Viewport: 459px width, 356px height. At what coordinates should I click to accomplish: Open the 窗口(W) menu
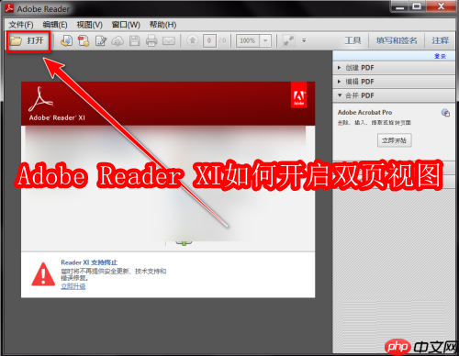pyautogui.click(x=126, y=25)
